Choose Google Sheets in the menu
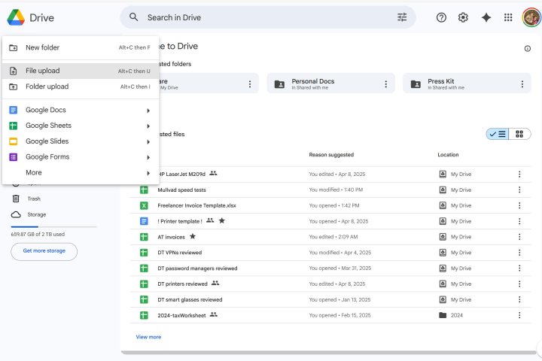Screen dimensions: 542x361 81,126
